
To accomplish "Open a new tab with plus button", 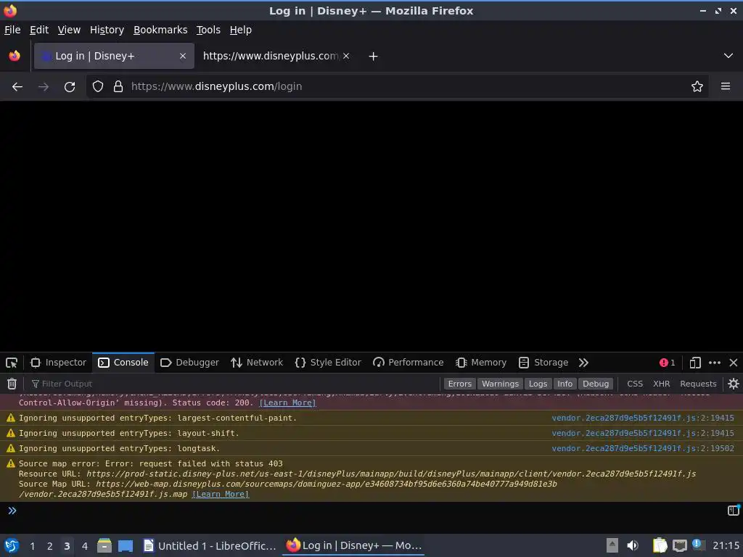I will (x=374, y=57).
